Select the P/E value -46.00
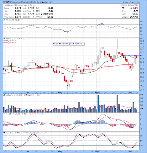 [x=50, y=8]
